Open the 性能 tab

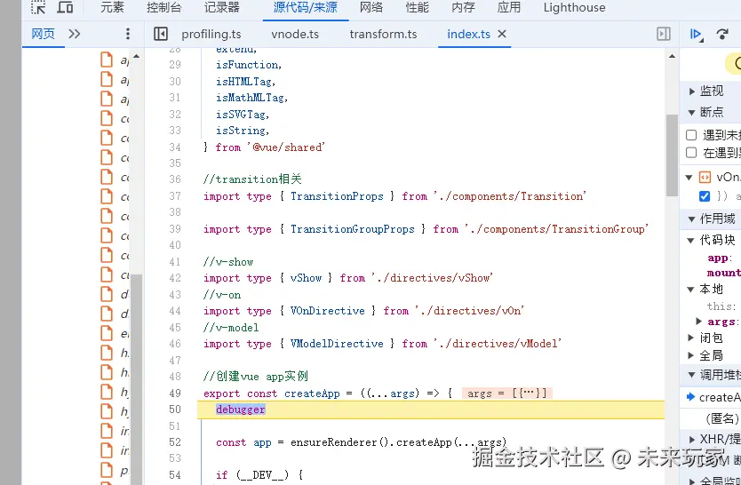(x=418, y=7)
